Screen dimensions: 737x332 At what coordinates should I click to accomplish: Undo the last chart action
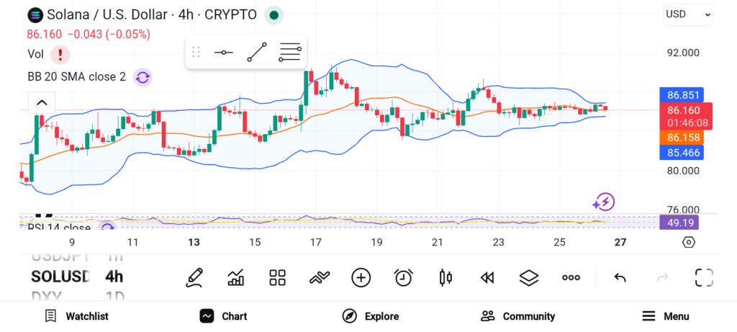pyautogui.click(x=620, y=277)
